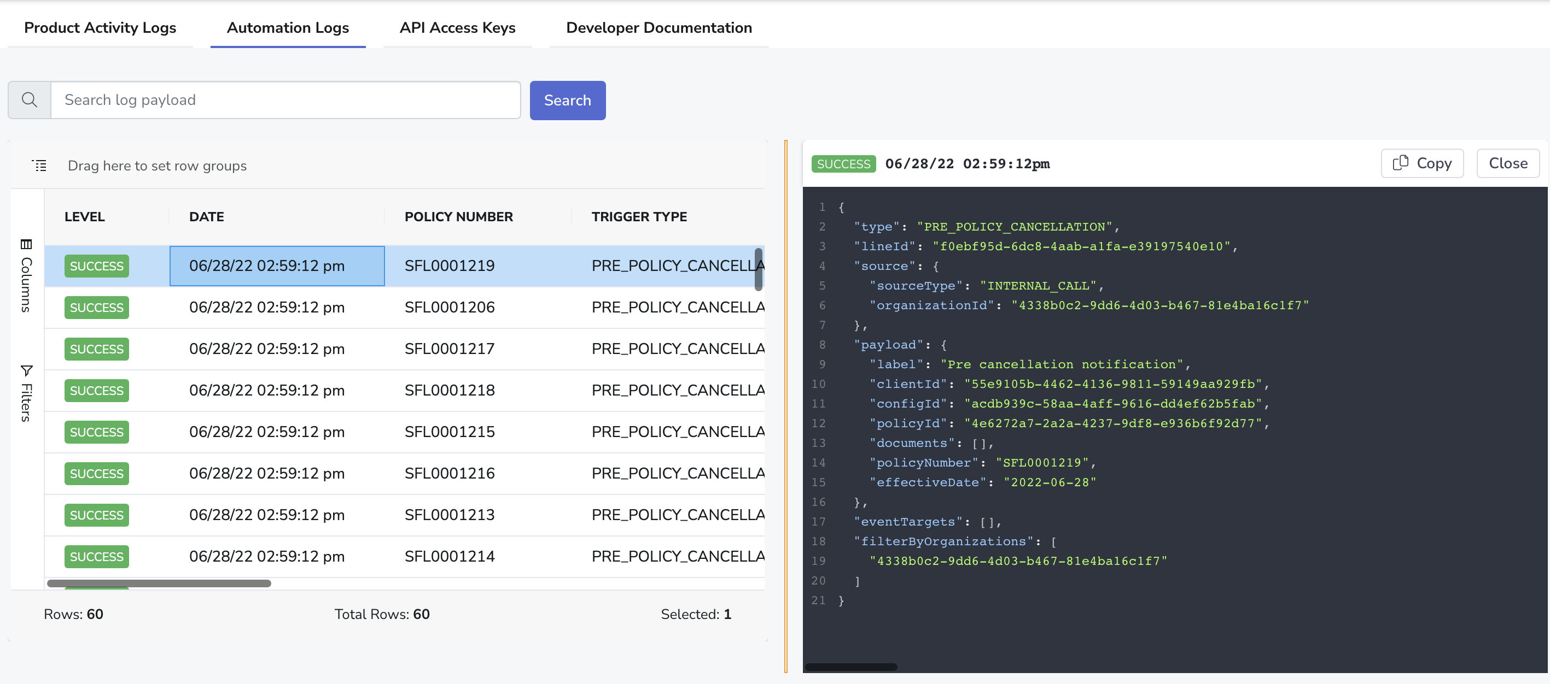
Task: Sort by the LEVEL column header
Action: pos(84,216)
